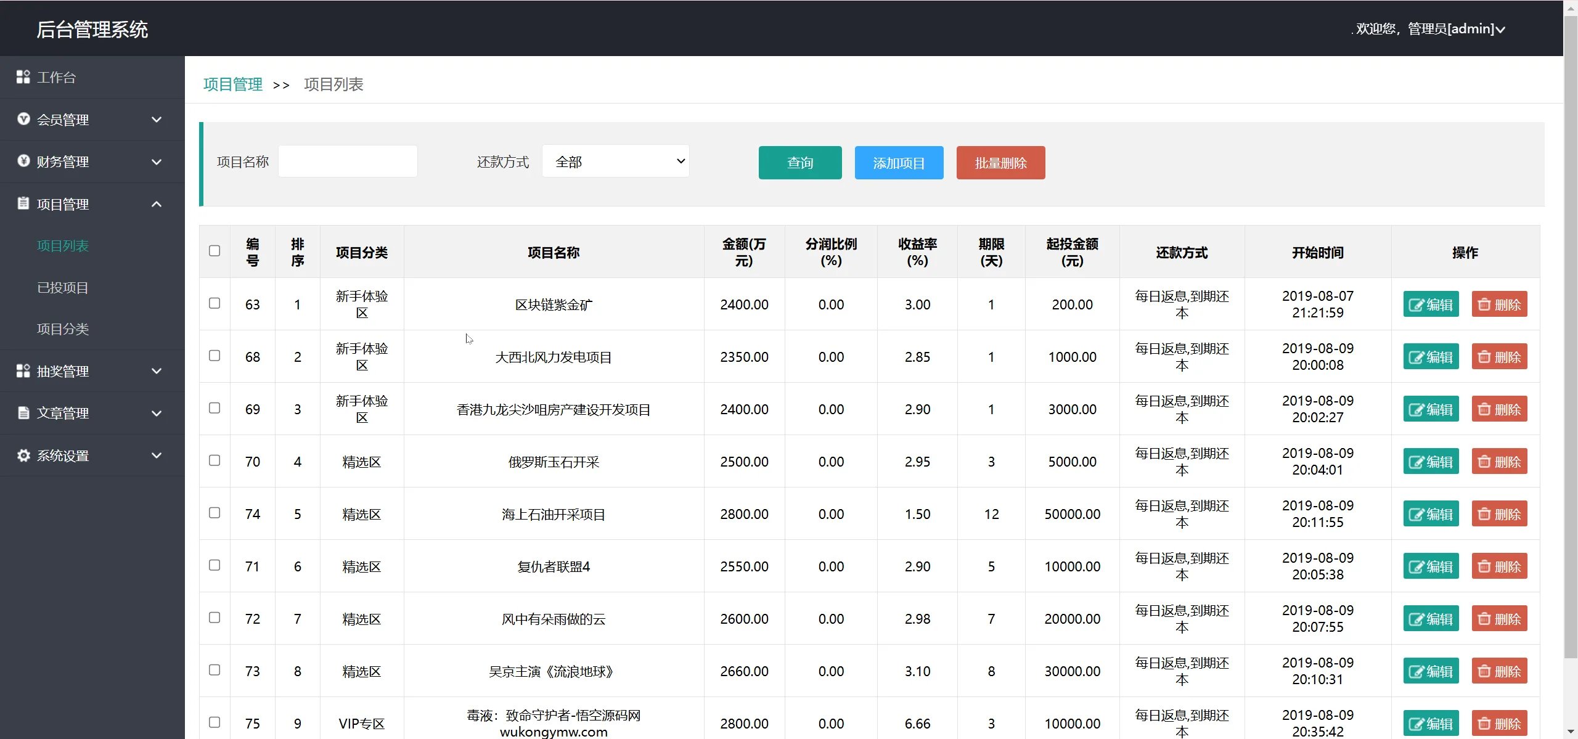The height and width of the screenshot is (739, 1578).
Task: Click the edit icon for 区块链紫金矿
Action: [1417, 304]
